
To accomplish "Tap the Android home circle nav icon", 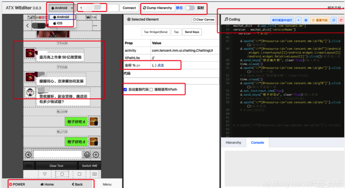I will click(62, 174).
